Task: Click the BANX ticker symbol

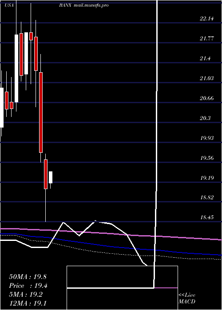Action: (x=65, y=5)
